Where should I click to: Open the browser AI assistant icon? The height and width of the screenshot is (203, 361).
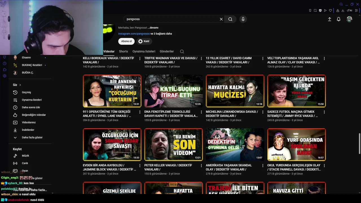[x=349, y=10]
